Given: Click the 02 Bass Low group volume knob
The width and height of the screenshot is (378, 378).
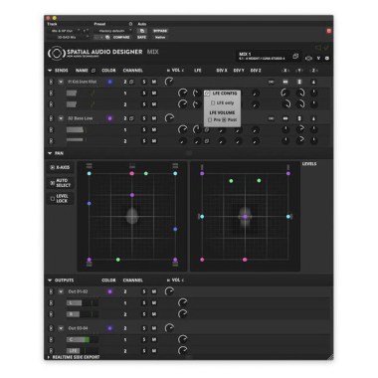Looking at the screenshot, I should pos(169,118).
